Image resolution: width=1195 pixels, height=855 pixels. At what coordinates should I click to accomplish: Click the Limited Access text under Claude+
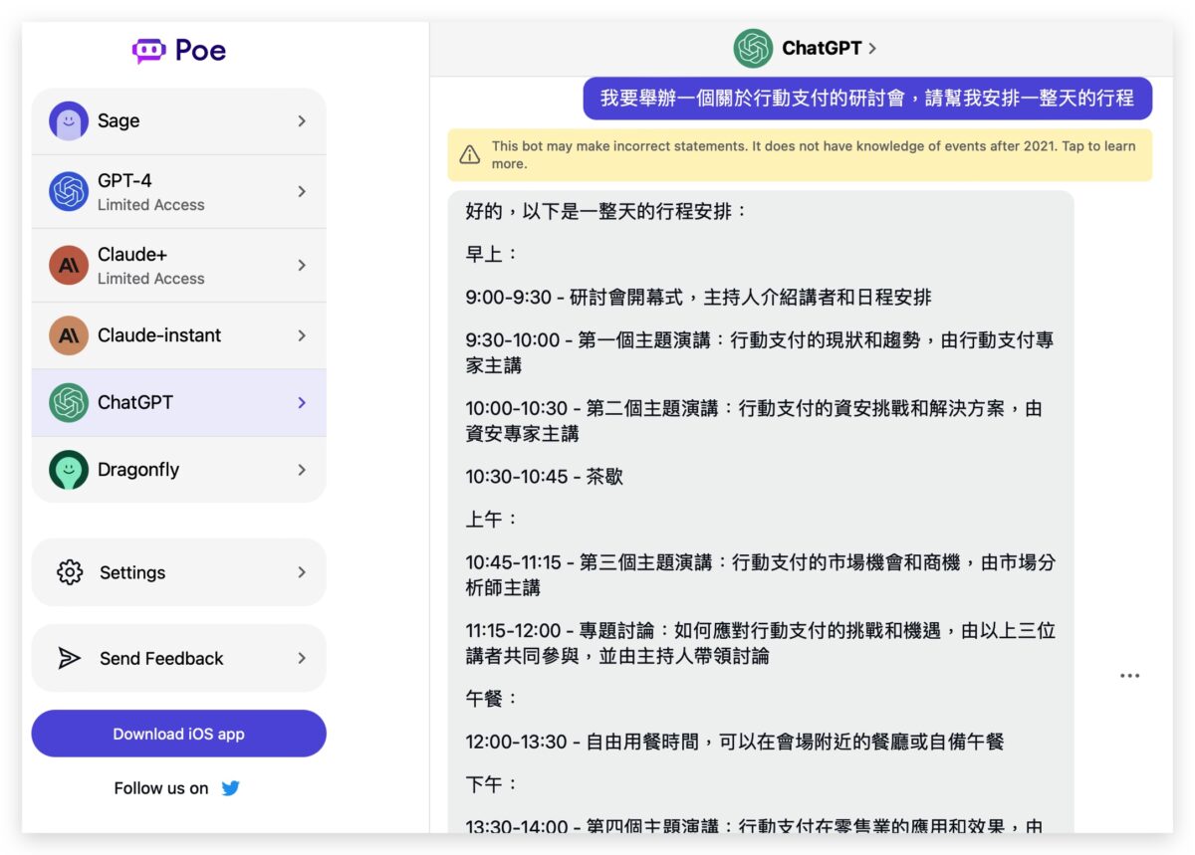pyautogui.click(x=151, y=279)
